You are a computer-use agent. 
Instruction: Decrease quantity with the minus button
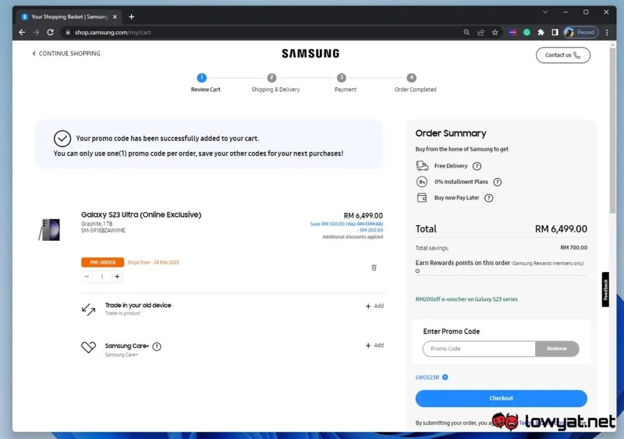coord(87,276)
